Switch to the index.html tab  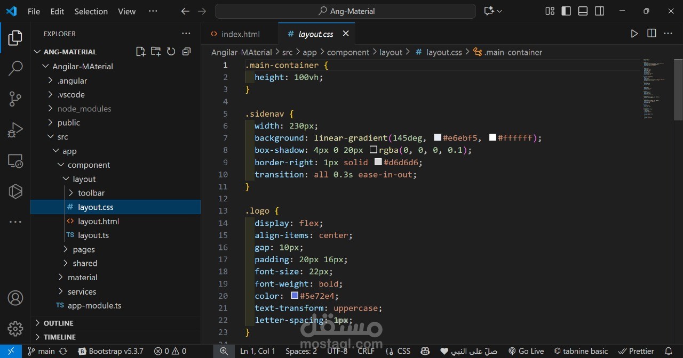coord(240,34)
